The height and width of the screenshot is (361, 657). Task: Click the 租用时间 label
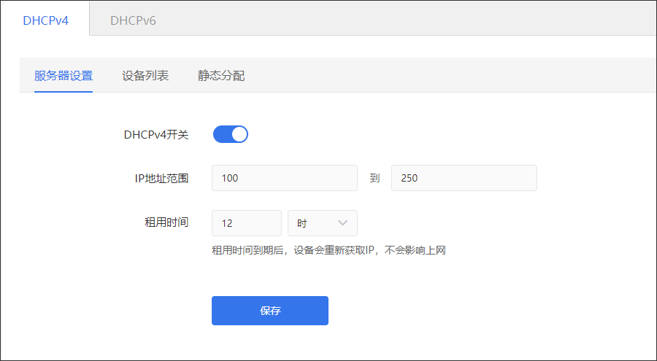166,222
